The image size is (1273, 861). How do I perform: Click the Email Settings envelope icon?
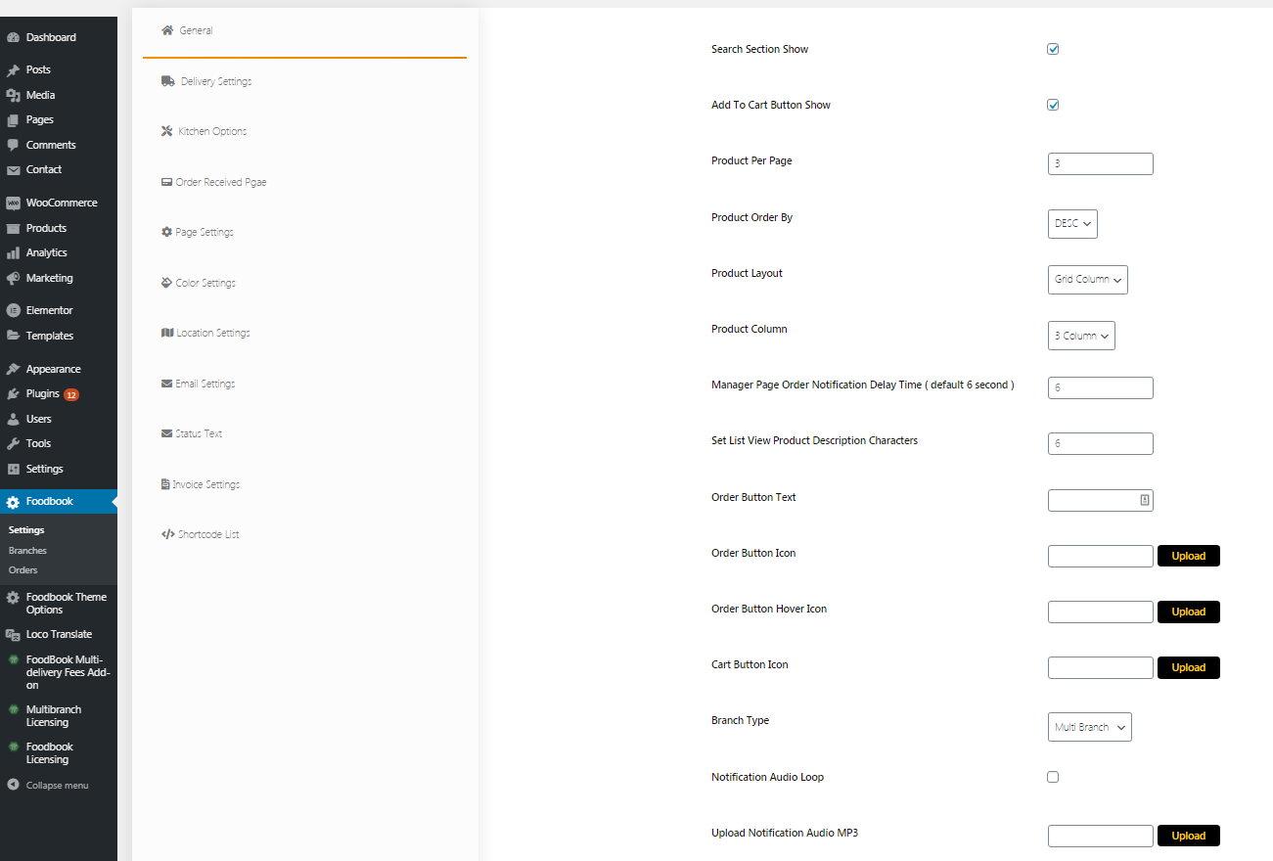[x=166, y=384]
